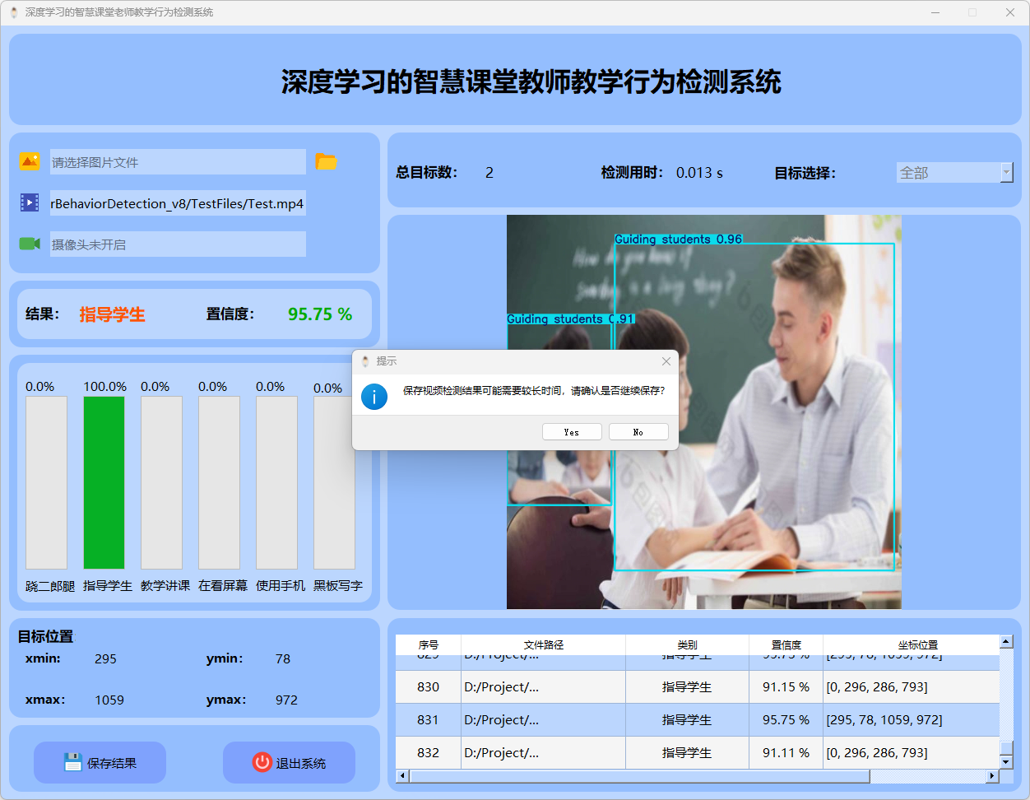Click the arrow of the 全部 dropdown
Screen dimensions: 1030x800
[1007, 173]
